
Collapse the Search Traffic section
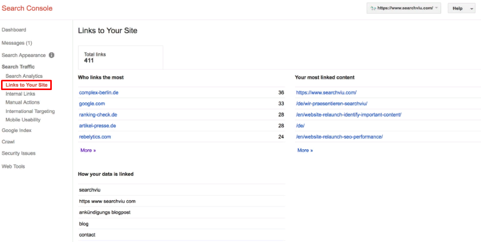[x=18, y=67]
